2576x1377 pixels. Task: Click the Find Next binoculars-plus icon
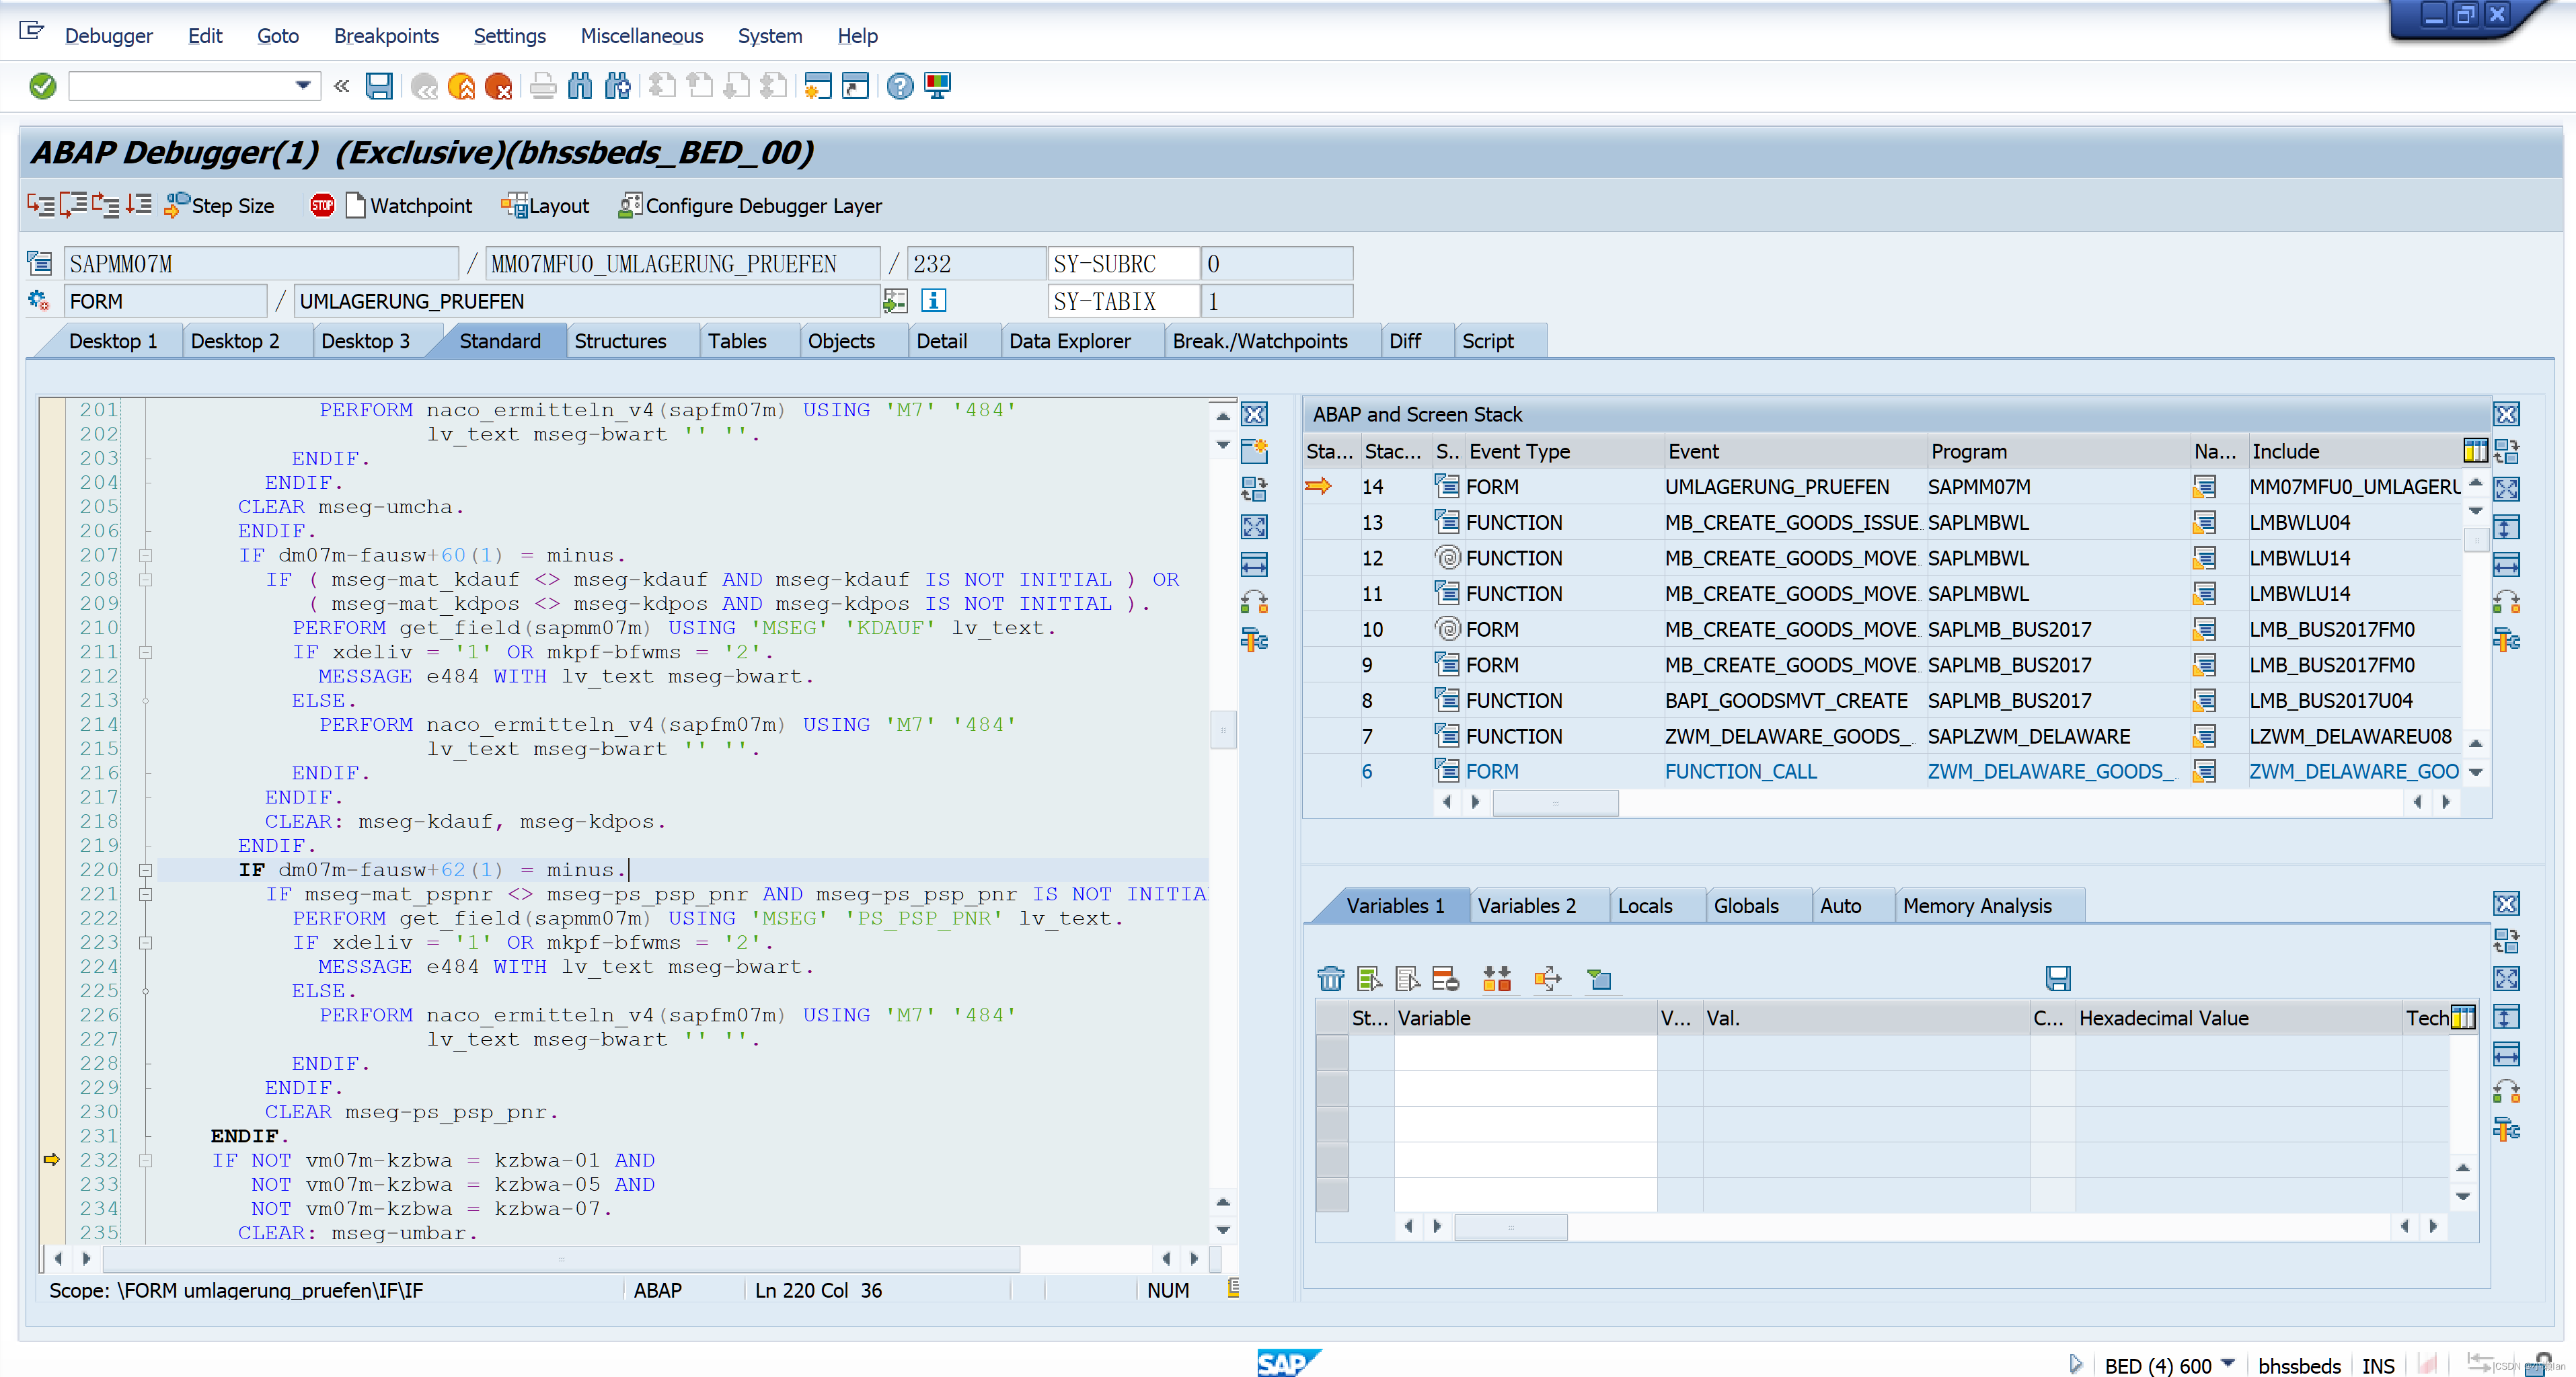pos(618,86)
